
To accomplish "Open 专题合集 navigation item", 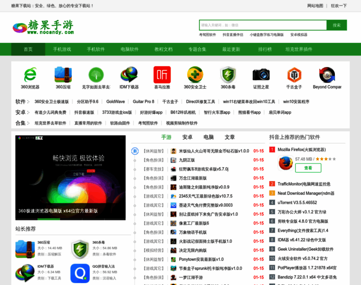I will [197, 49].
